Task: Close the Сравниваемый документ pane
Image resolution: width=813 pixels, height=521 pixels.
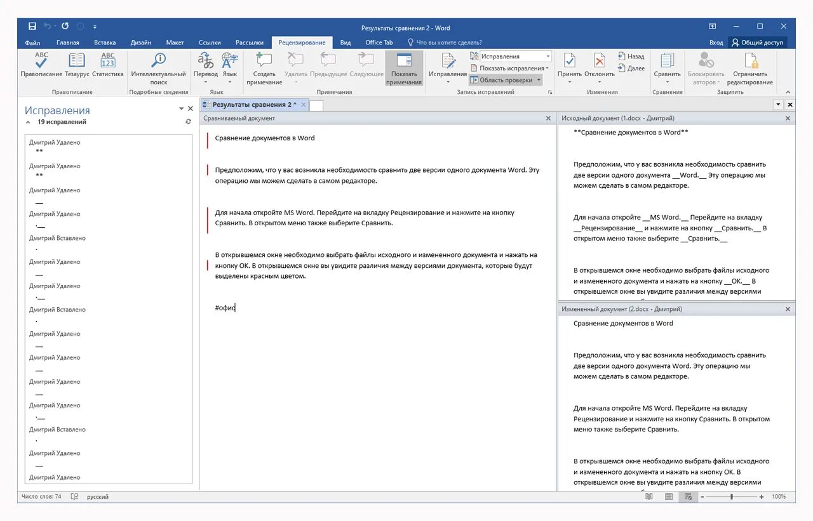Action: 549,118
